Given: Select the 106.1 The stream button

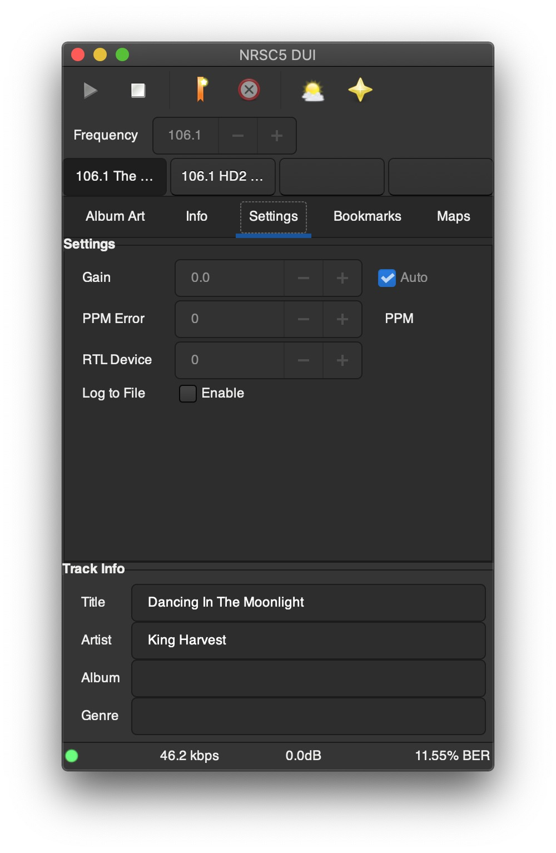Looking at the screenshot, I should coord(115,177).
